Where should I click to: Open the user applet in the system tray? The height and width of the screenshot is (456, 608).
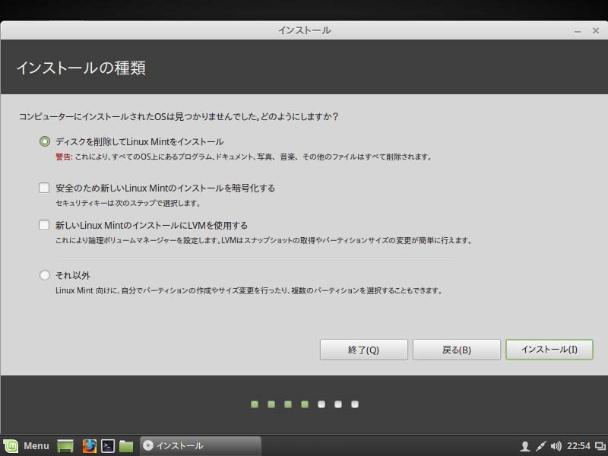(525, 446)
